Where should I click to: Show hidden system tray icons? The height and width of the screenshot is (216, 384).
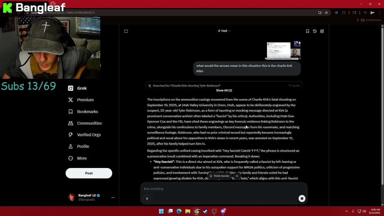click(x=346, y=211)
